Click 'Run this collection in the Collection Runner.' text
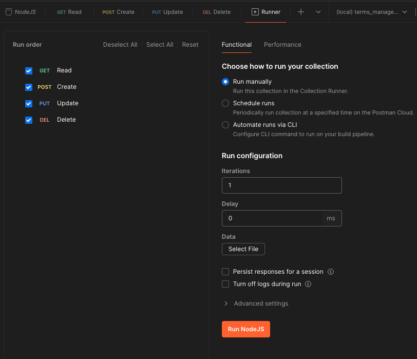The width and height of the screenshot is (417, 359). pos(291,91)
